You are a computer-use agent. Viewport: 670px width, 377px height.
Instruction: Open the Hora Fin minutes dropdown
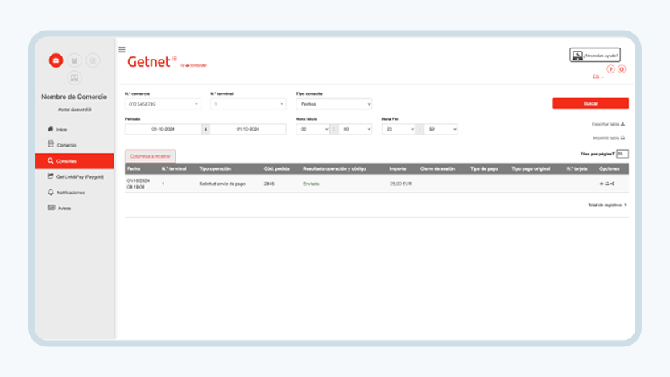(x=441, y=129)
